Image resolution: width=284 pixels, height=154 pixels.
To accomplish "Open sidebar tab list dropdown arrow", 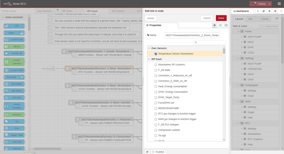I will pyautogui.click(x=281, y=11).
